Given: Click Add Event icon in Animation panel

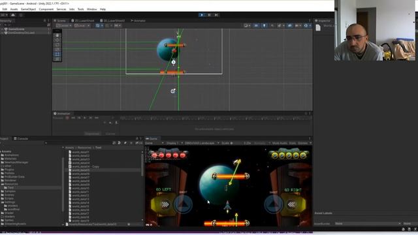Looking at the screenshot, I should pos(116,123).
